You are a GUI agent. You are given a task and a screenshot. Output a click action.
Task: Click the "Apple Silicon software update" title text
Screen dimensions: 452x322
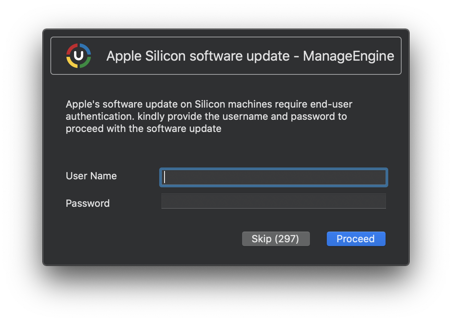click(x=198, y=56)
